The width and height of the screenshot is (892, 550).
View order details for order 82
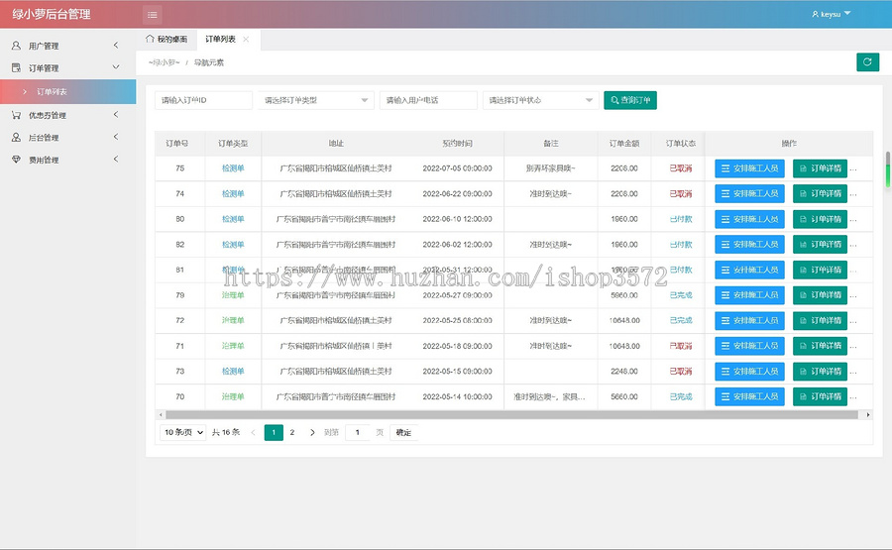pyautogui.click(x=820, y=244)
